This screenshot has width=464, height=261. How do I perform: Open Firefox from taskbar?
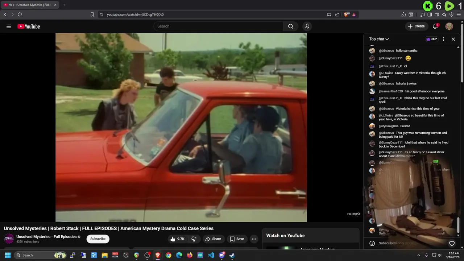point(190,255)
